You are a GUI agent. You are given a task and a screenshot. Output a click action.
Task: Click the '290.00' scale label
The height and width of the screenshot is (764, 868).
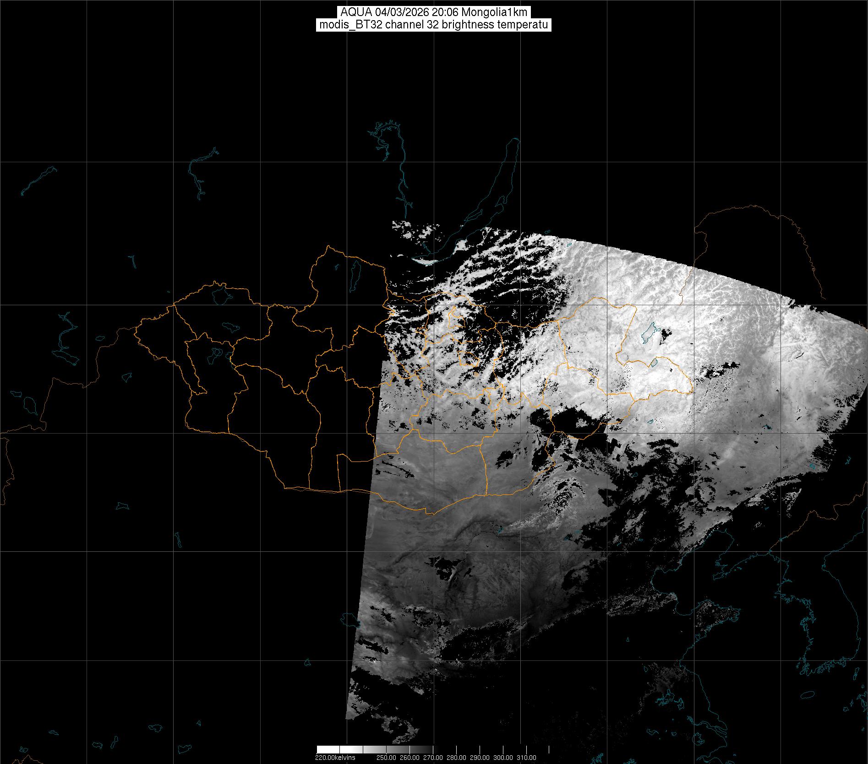480,758
